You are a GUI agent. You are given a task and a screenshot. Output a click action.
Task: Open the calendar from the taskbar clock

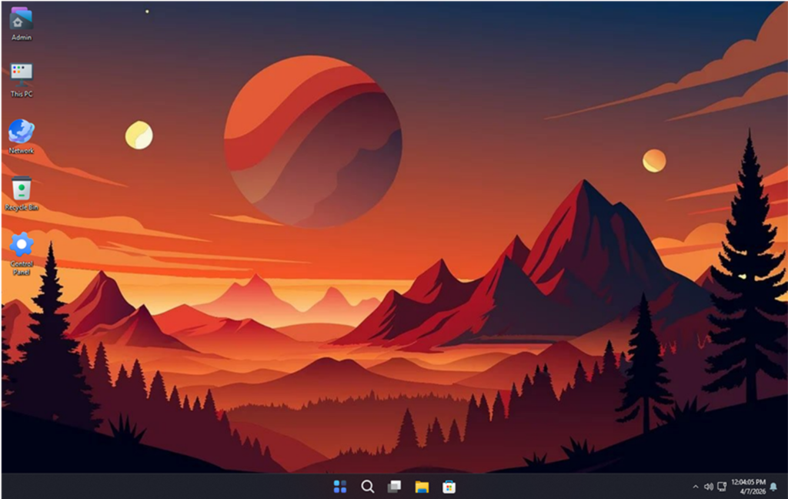click(747, 486)
